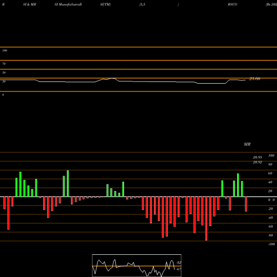Click the white RSI line's peak near the 30 line
The height and width of the screenshot is (277, 277).
click(112, 78)
